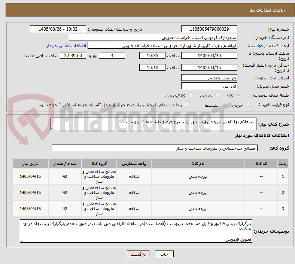Click the deadline time field 10:35
Image resolution: width=295 pixels, height=264 pixels.
(152, 55)
